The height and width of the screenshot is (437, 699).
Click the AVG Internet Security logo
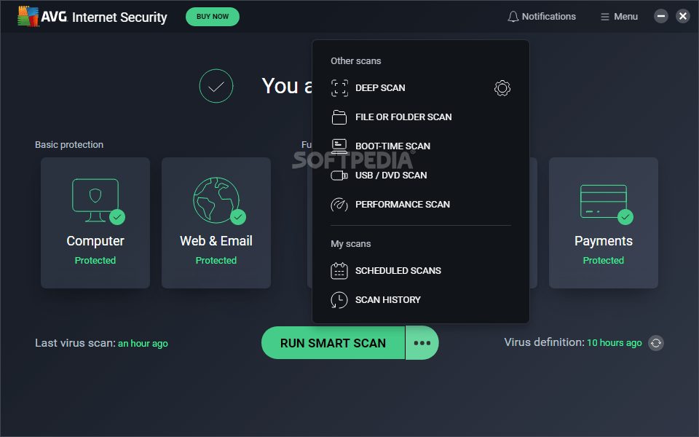tap(92, 17)
